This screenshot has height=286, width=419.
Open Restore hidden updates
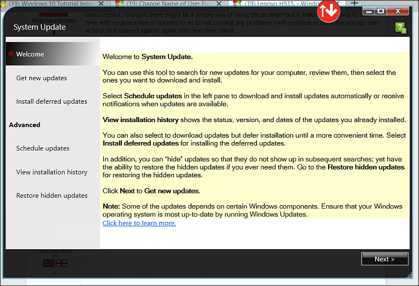pyautogui.click(x=52, y=196)
